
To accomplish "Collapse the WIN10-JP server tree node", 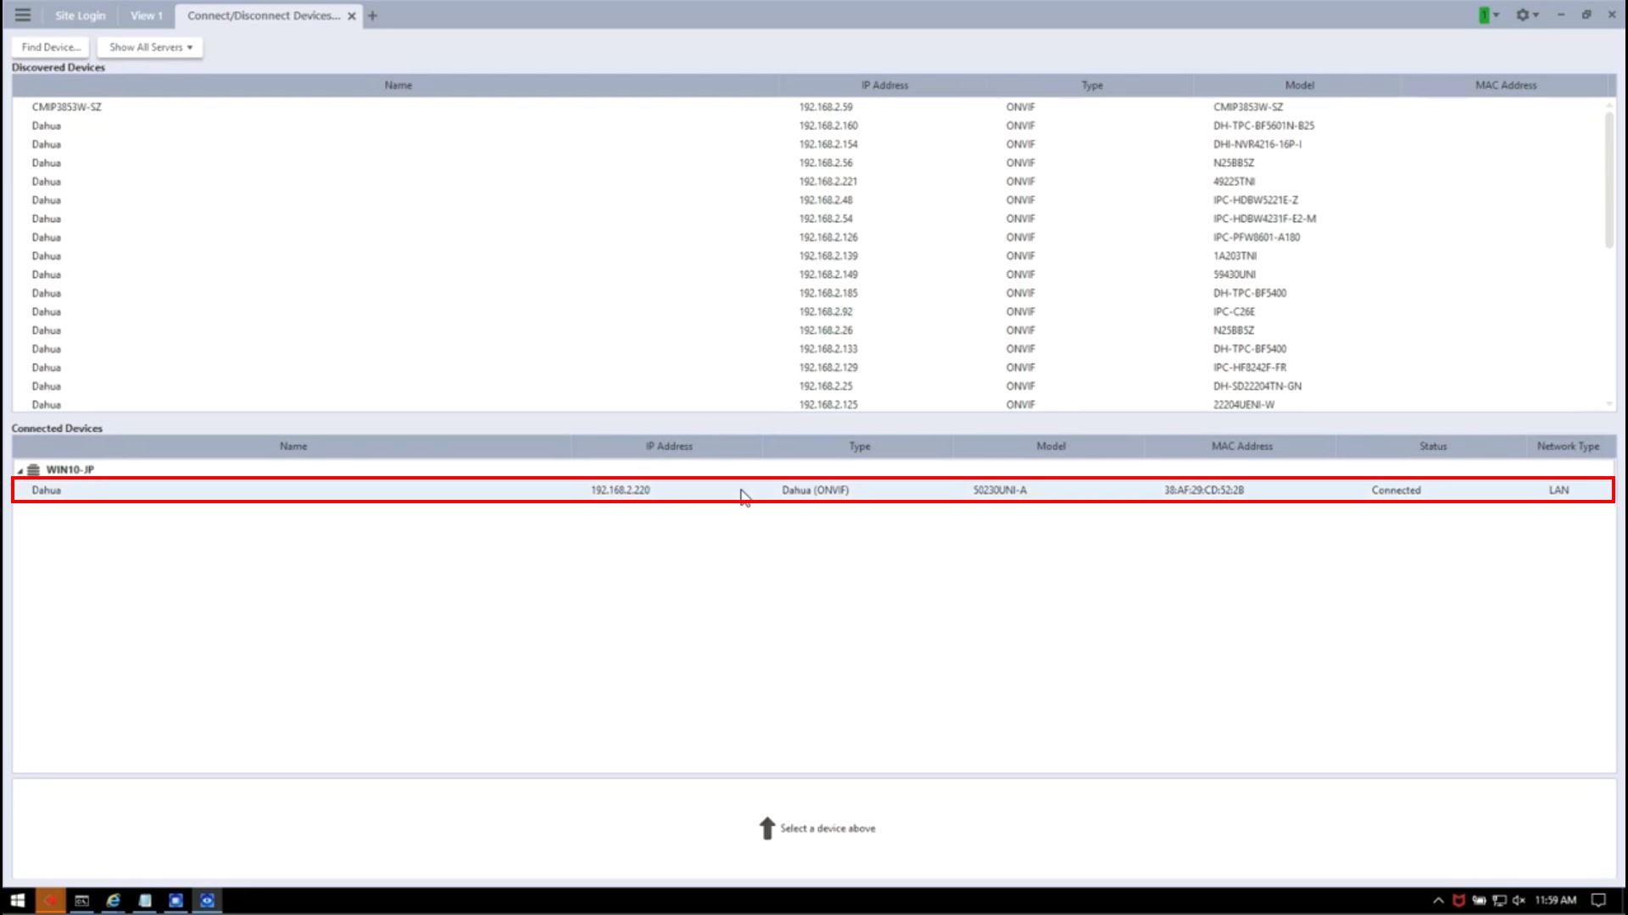I will point(20,470).
